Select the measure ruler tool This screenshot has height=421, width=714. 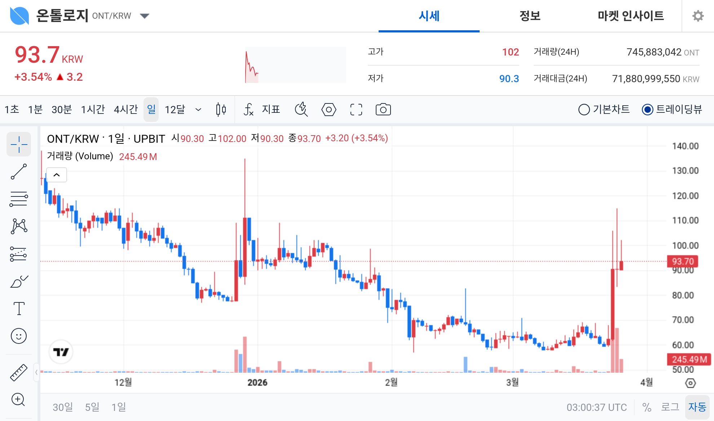[19, 372]
